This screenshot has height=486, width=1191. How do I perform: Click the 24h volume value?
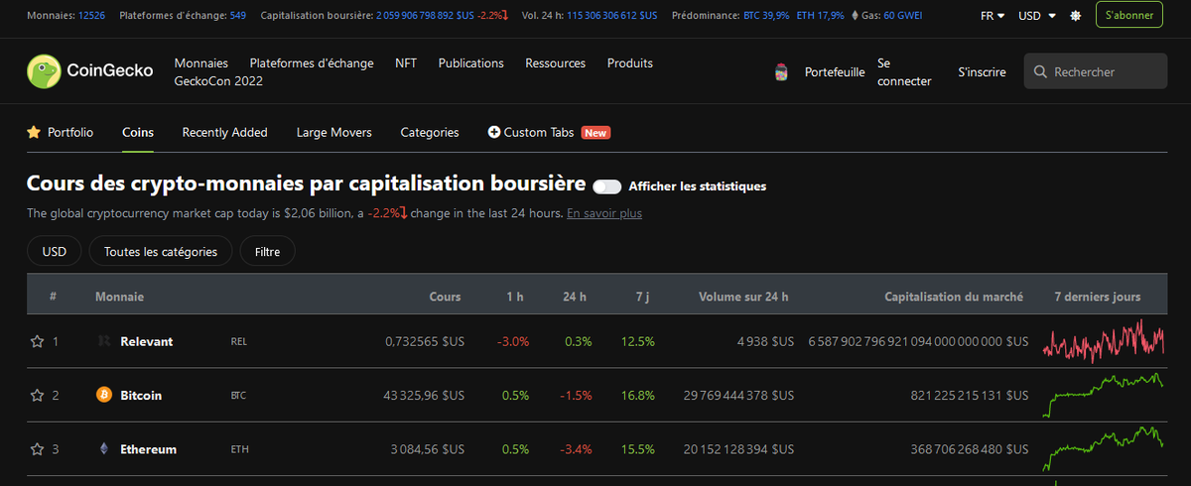(612, 16)
